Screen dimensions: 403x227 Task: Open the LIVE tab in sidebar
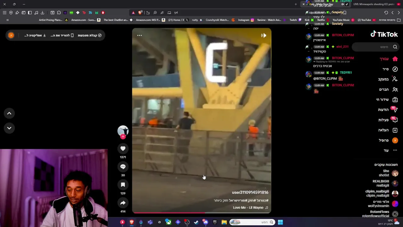point(387,100)
